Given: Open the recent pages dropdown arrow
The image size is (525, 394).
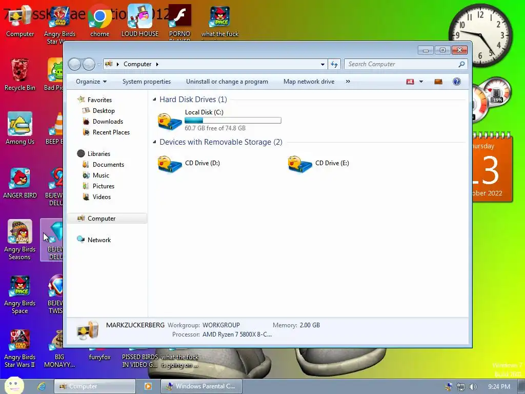Looking at the screenshot, I should (99, 64).
